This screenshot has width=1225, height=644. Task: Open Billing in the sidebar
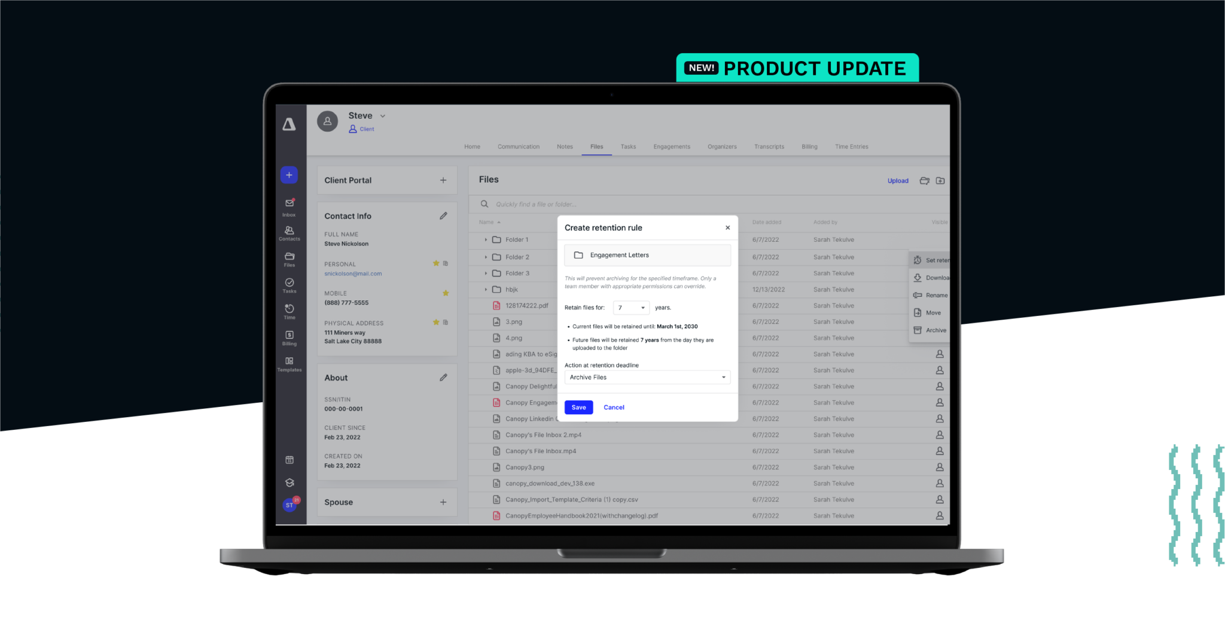[290, 338]
